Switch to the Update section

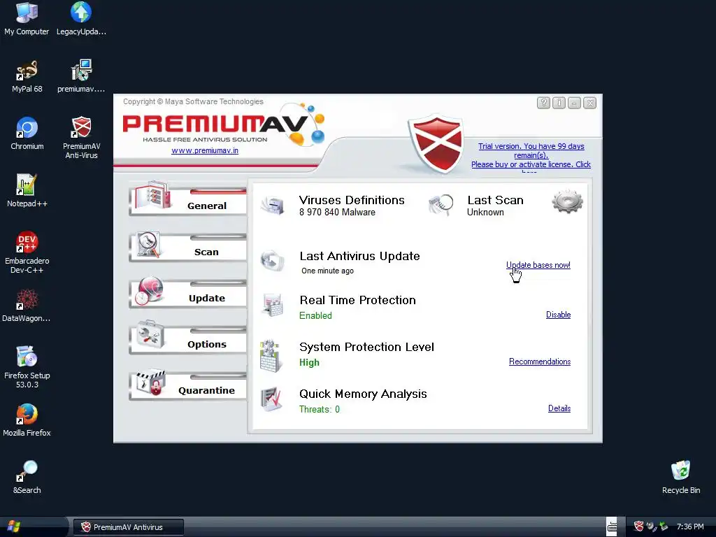(x=188, y=293)
